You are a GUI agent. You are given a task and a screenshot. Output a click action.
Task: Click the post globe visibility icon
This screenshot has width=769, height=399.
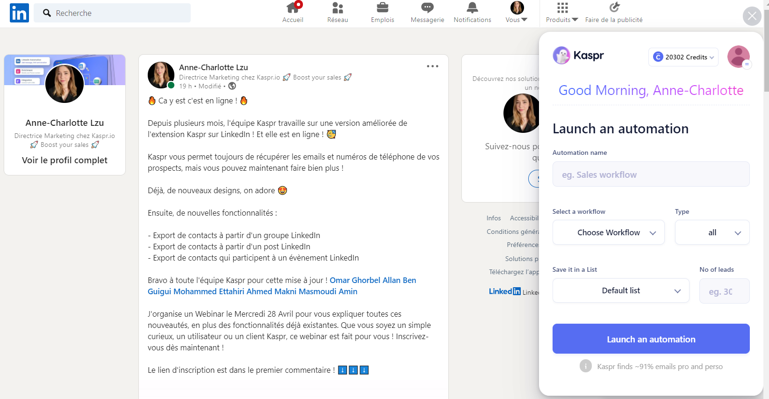232,86
